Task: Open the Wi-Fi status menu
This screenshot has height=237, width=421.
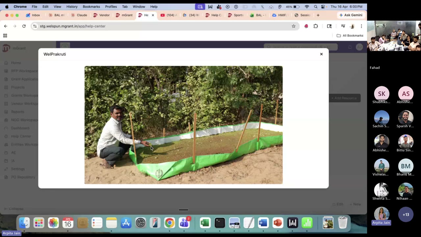Action: [307, 7]
